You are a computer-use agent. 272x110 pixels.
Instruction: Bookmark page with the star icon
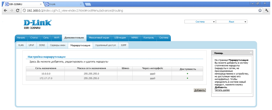click(260, 11)
